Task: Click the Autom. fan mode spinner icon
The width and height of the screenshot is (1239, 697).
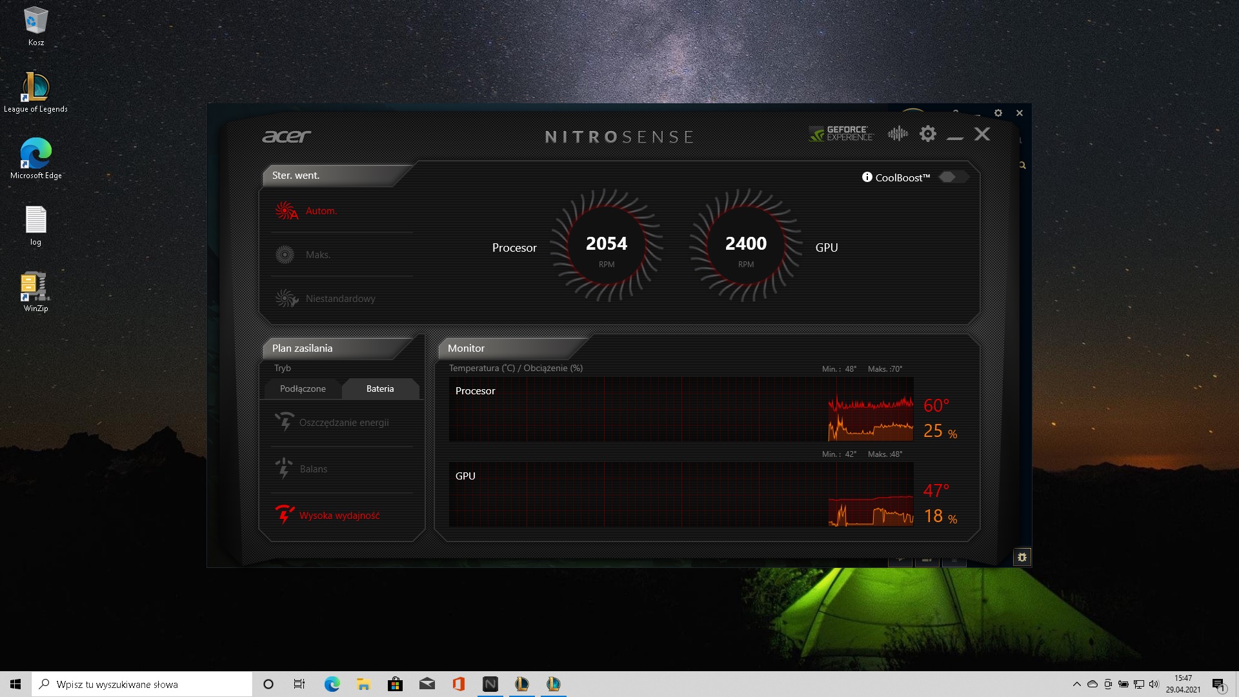Action: (286, 210)
